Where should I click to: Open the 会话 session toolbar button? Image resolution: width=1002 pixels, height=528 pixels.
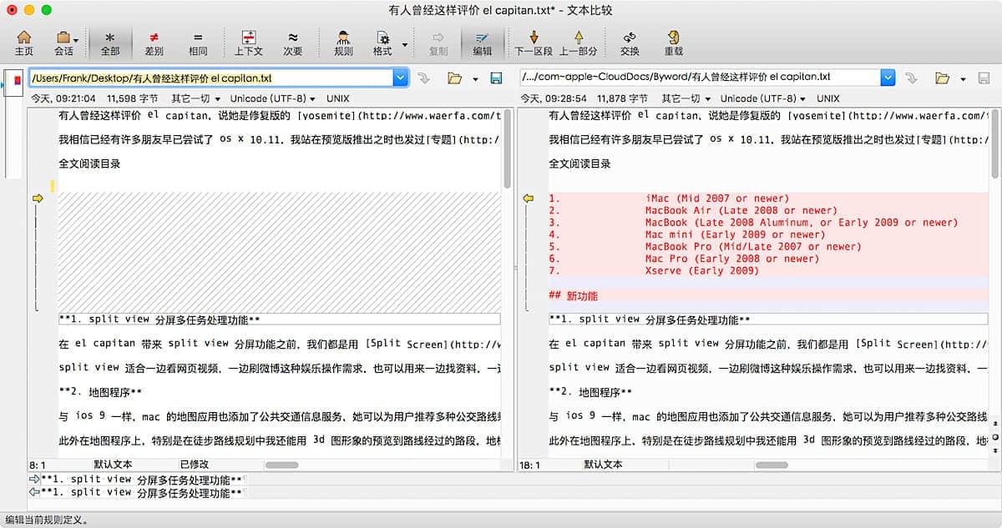[63, 43]
